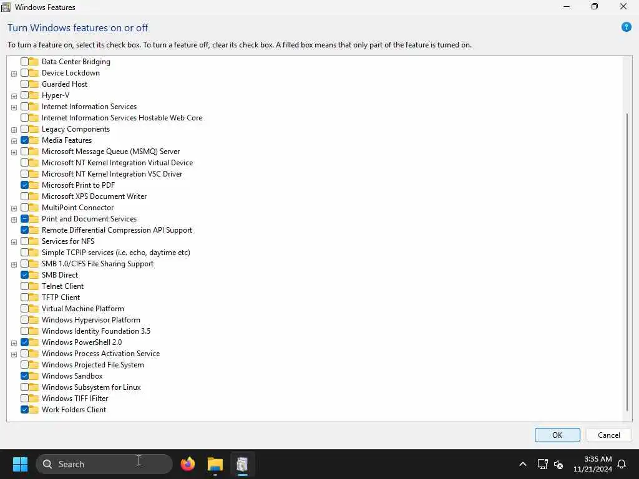This screenshot has height=479, width=639.
Task: Expand the MultiPoint Connector node
Action: 14,208
